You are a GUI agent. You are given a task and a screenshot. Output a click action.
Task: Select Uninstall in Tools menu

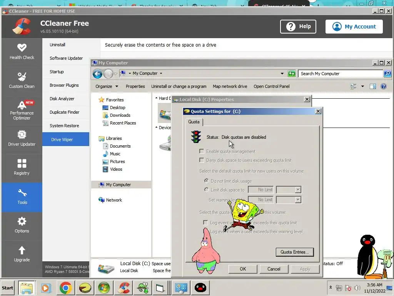click(58, 45)
